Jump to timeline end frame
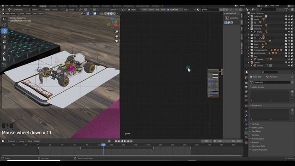This screenshot has height=166, width=295. pyautogui.click(x=131, y=141)
